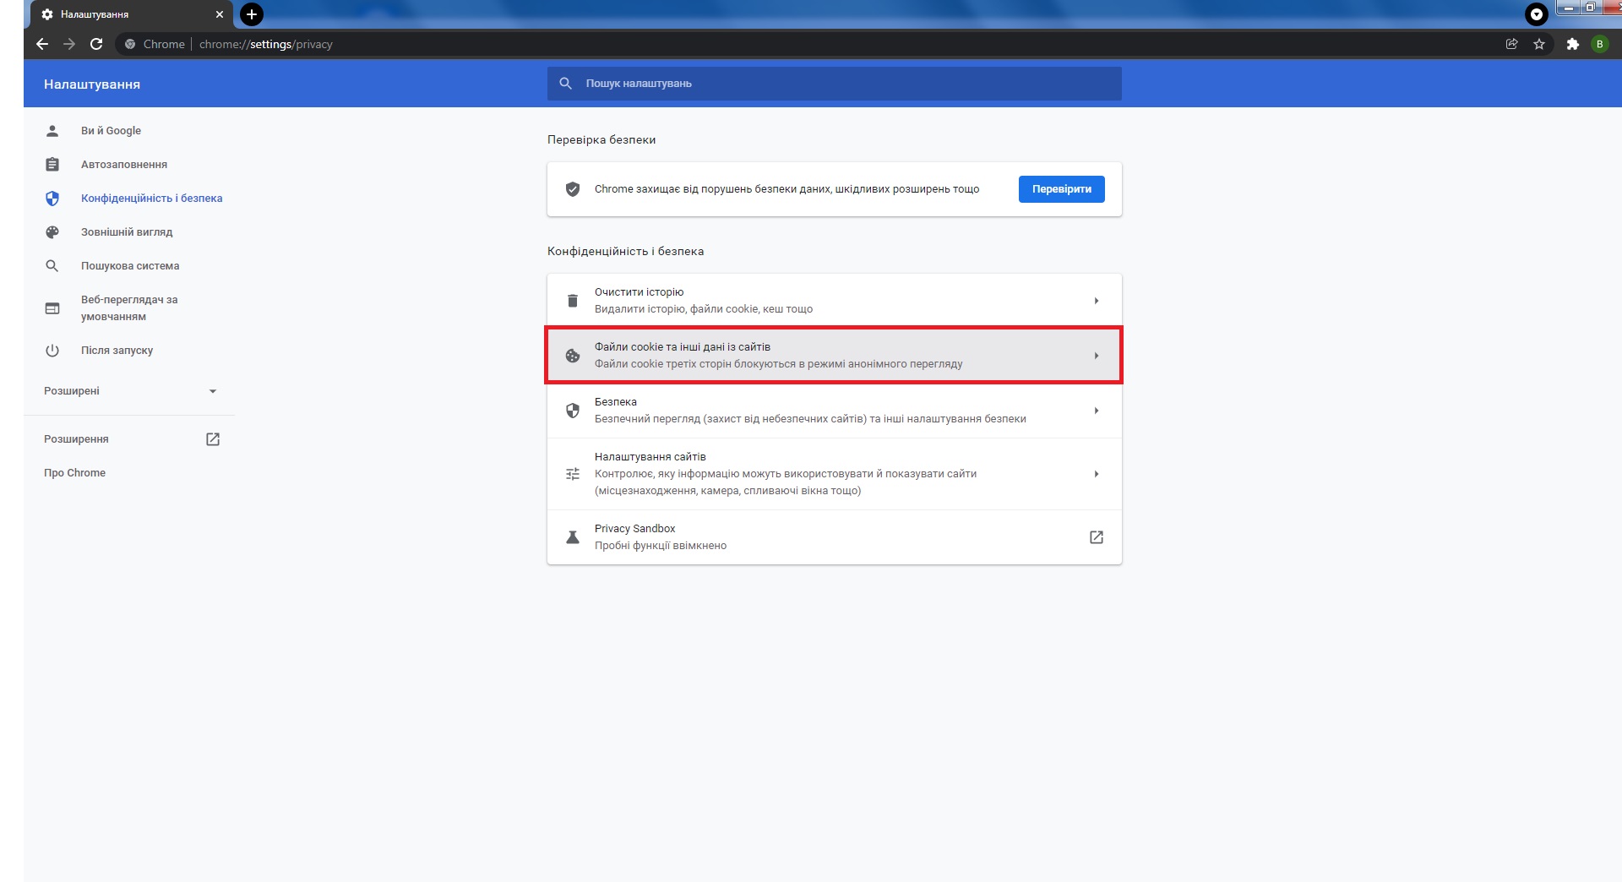Click the reload page icon
The width and height of the screenshot is (1622, 882).
[96, 44]
